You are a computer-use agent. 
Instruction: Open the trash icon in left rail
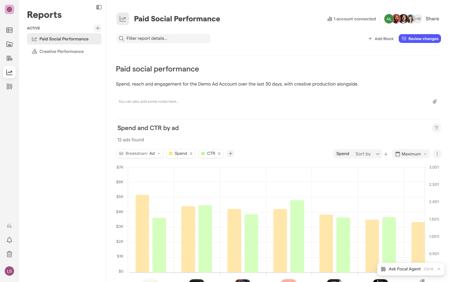[x=9, y=254]
